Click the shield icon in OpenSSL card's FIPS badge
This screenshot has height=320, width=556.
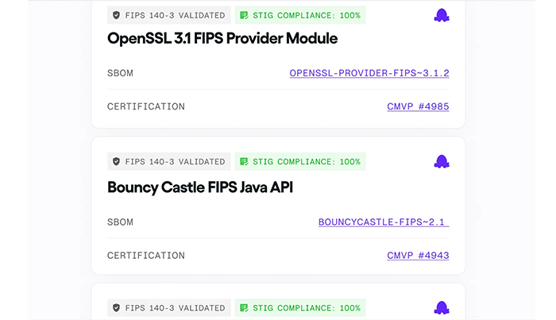coord(116,15)
